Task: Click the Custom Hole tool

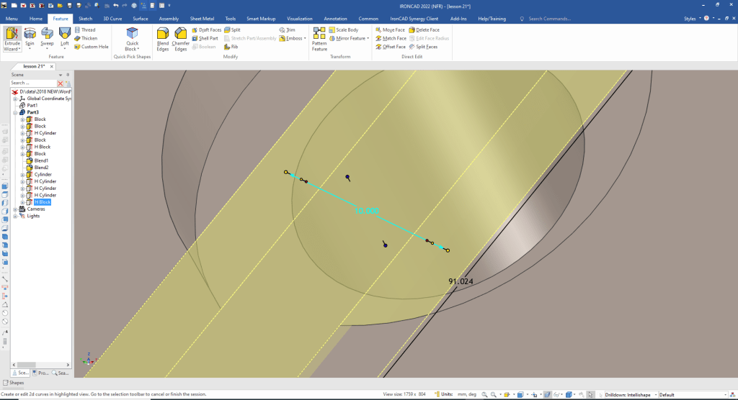Action: (x=91, y=47)
